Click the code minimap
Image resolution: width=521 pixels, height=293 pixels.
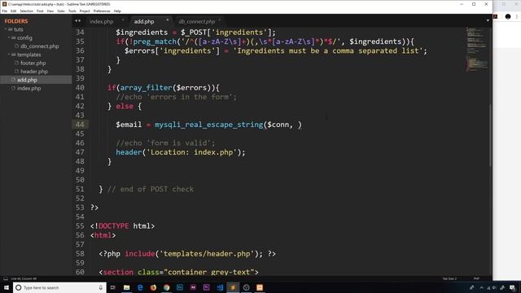coord(477,50)
